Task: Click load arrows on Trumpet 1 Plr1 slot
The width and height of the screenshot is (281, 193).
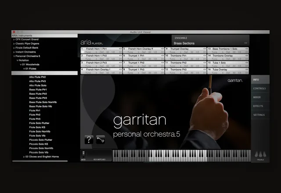Action: [162, 56]
